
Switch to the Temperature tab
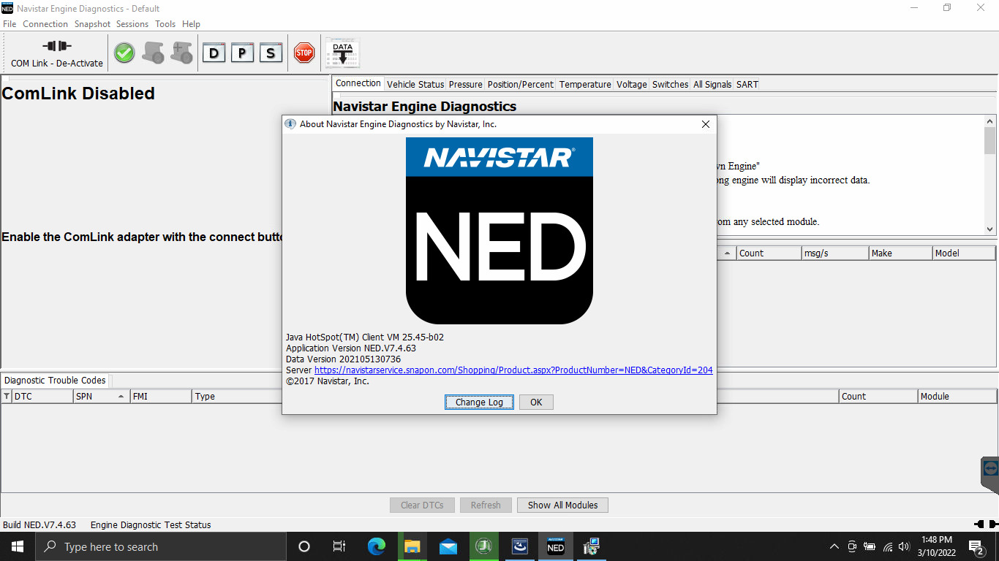pos(585,85)
